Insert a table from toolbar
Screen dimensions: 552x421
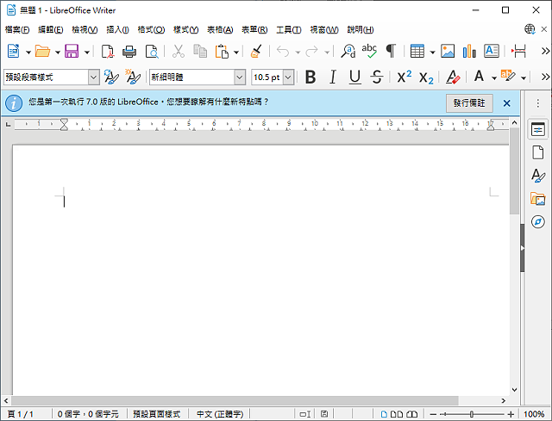pyautogui.click(x=417, y=52)
